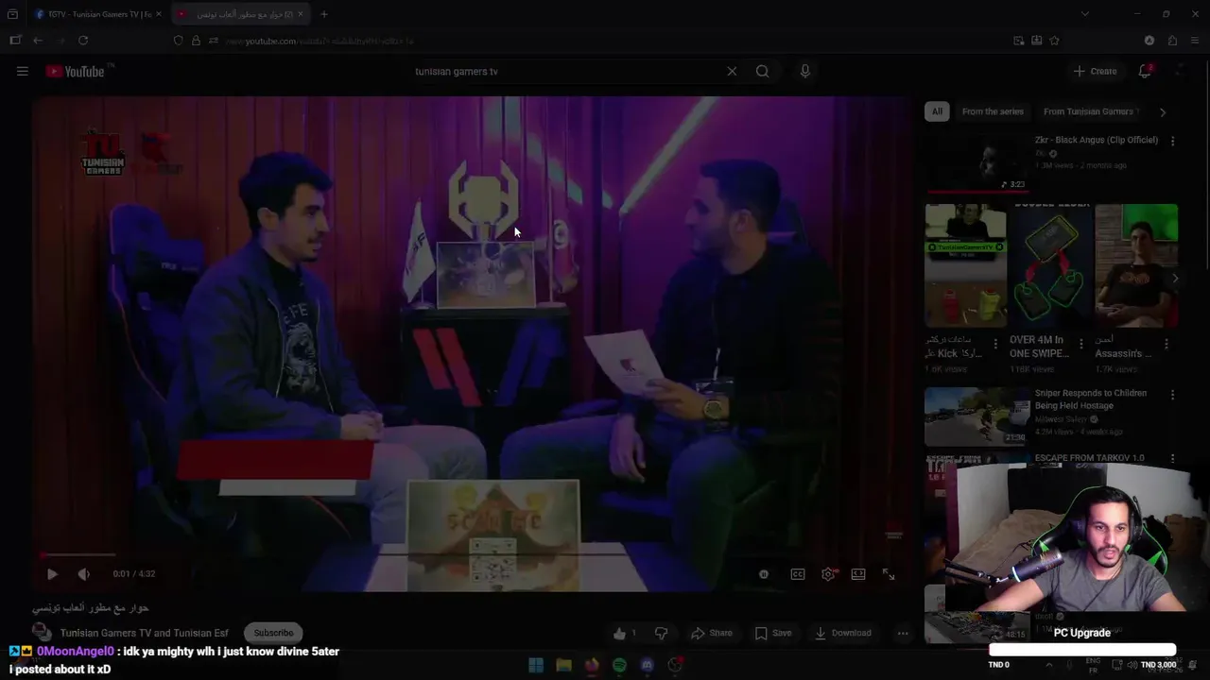Select the From the series chip
Viewport: 1210px width, 680px height.
click(x=993, y=111)
